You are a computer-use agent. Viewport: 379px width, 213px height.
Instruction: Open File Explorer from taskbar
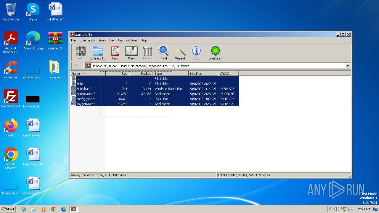[33, 209]
